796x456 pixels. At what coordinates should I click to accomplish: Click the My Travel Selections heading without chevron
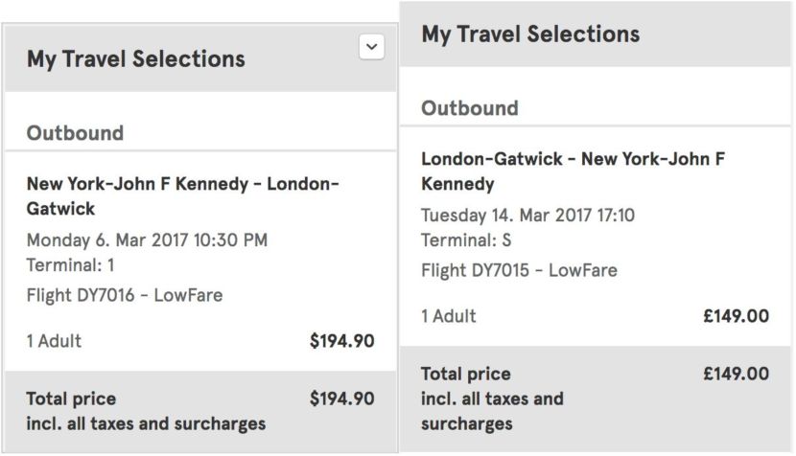(x=530, y=34)
